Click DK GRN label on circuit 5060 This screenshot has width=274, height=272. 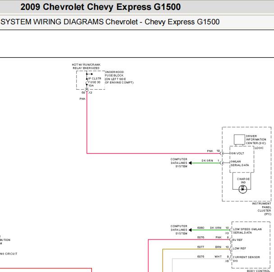click(215, 228)
